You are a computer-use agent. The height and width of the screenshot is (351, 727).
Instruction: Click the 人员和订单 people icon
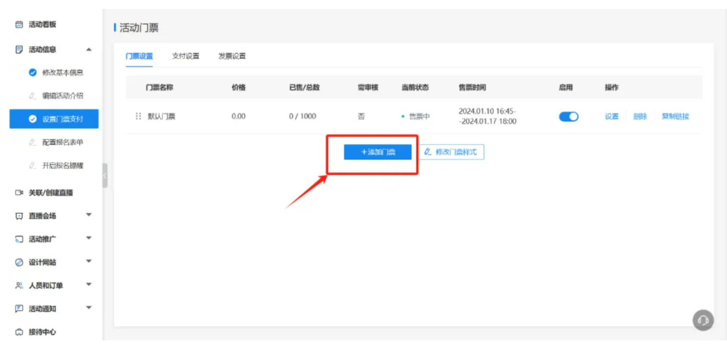pyautogui.click(x=19, y=286)
